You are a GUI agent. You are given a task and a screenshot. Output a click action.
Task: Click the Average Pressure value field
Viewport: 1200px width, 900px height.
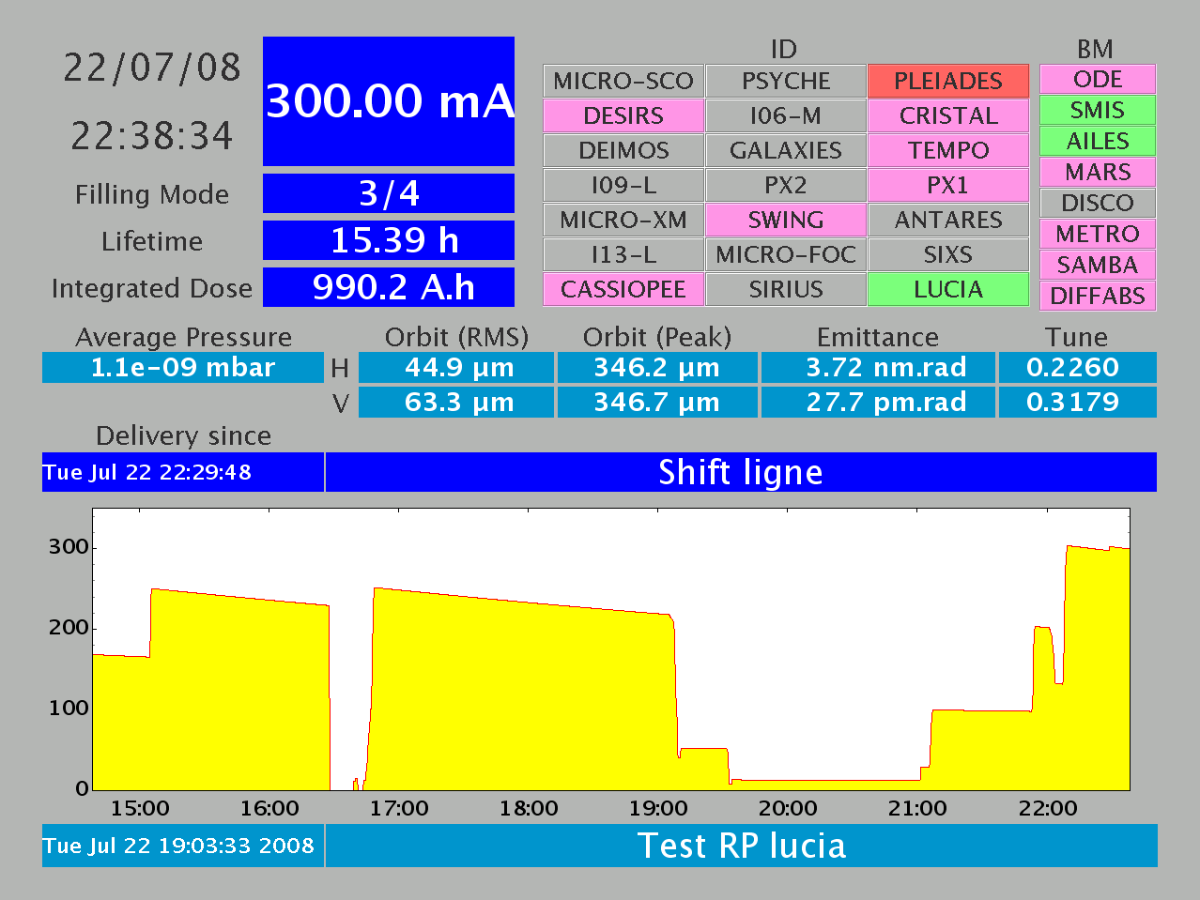pos(183,368)
